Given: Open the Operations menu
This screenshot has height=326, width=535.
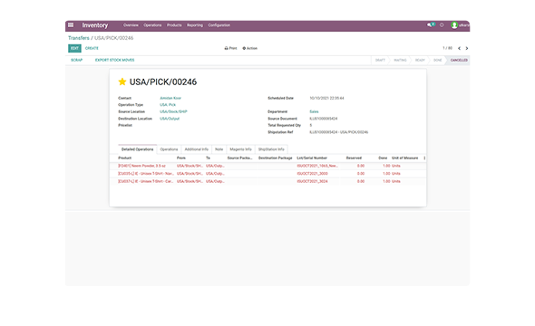Looking at the screenshot, I should [152, 25].
